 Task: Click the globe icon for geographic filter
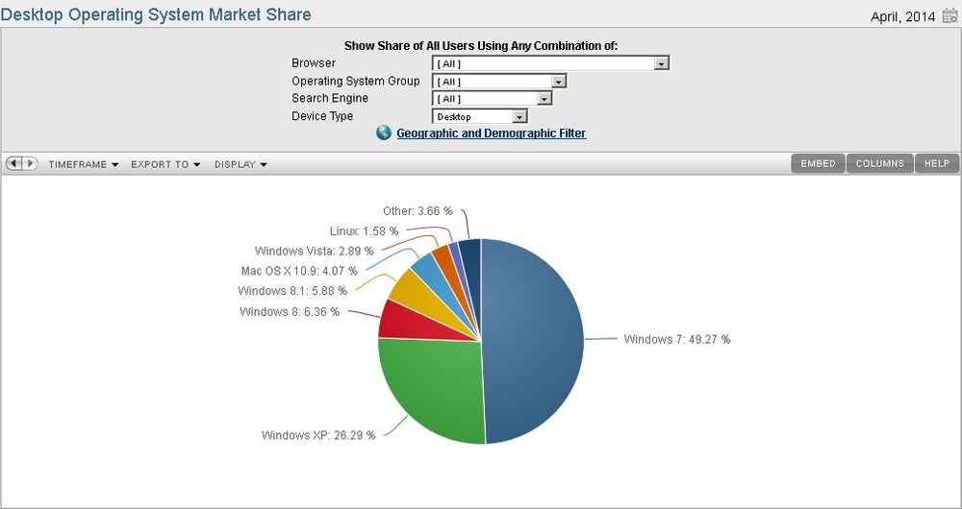coord(384,133)
